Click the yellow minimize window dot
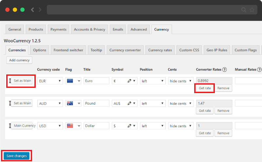The image size is (262, 162). point(15,10)
